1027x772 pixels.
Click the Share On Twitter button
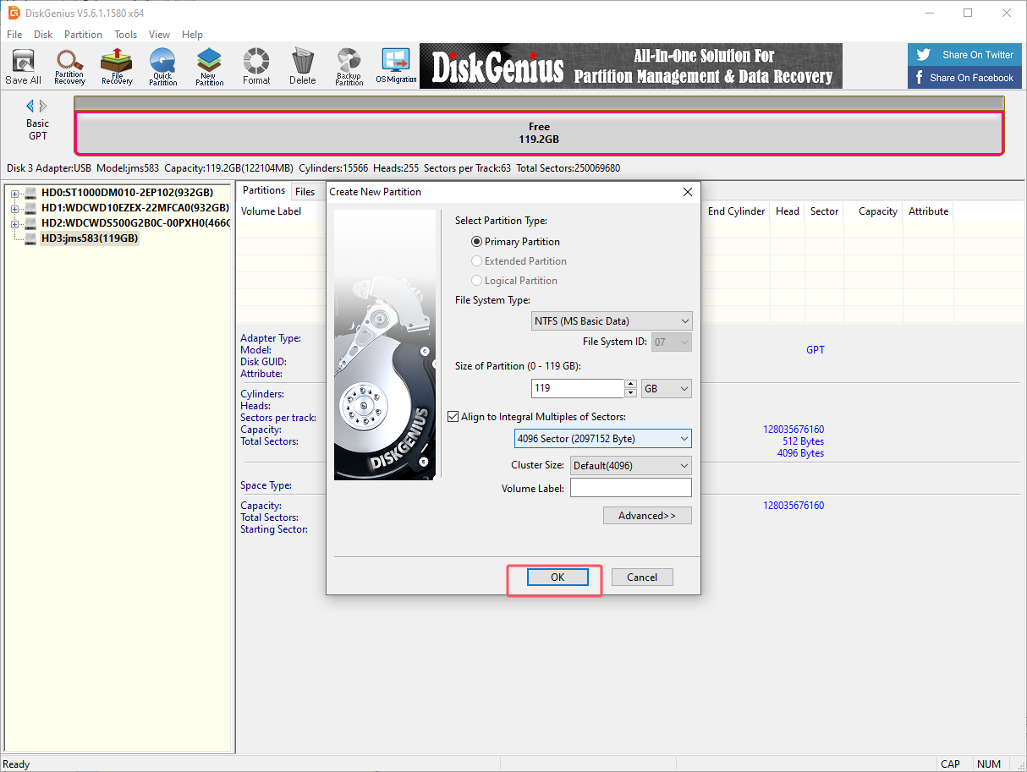(965, 55)
